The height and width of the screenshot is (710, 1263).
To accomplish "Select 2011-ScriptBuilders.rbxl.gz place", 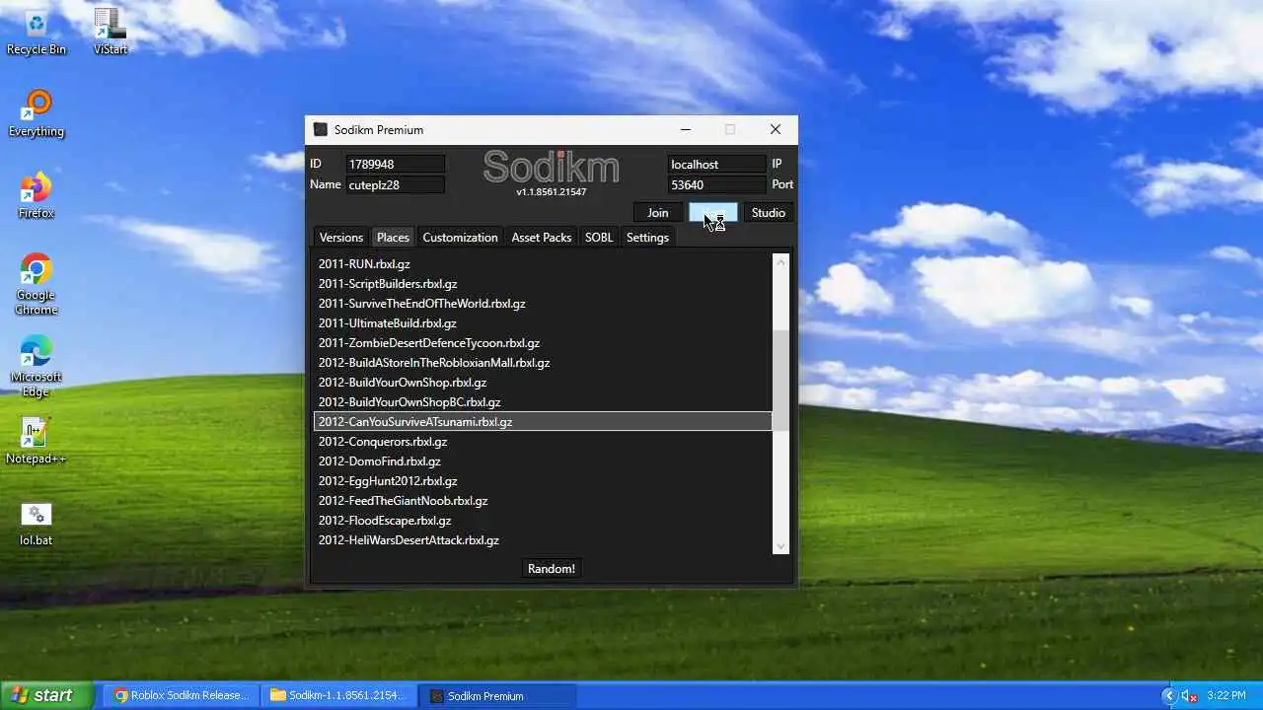I will click(x=543, y=284).
